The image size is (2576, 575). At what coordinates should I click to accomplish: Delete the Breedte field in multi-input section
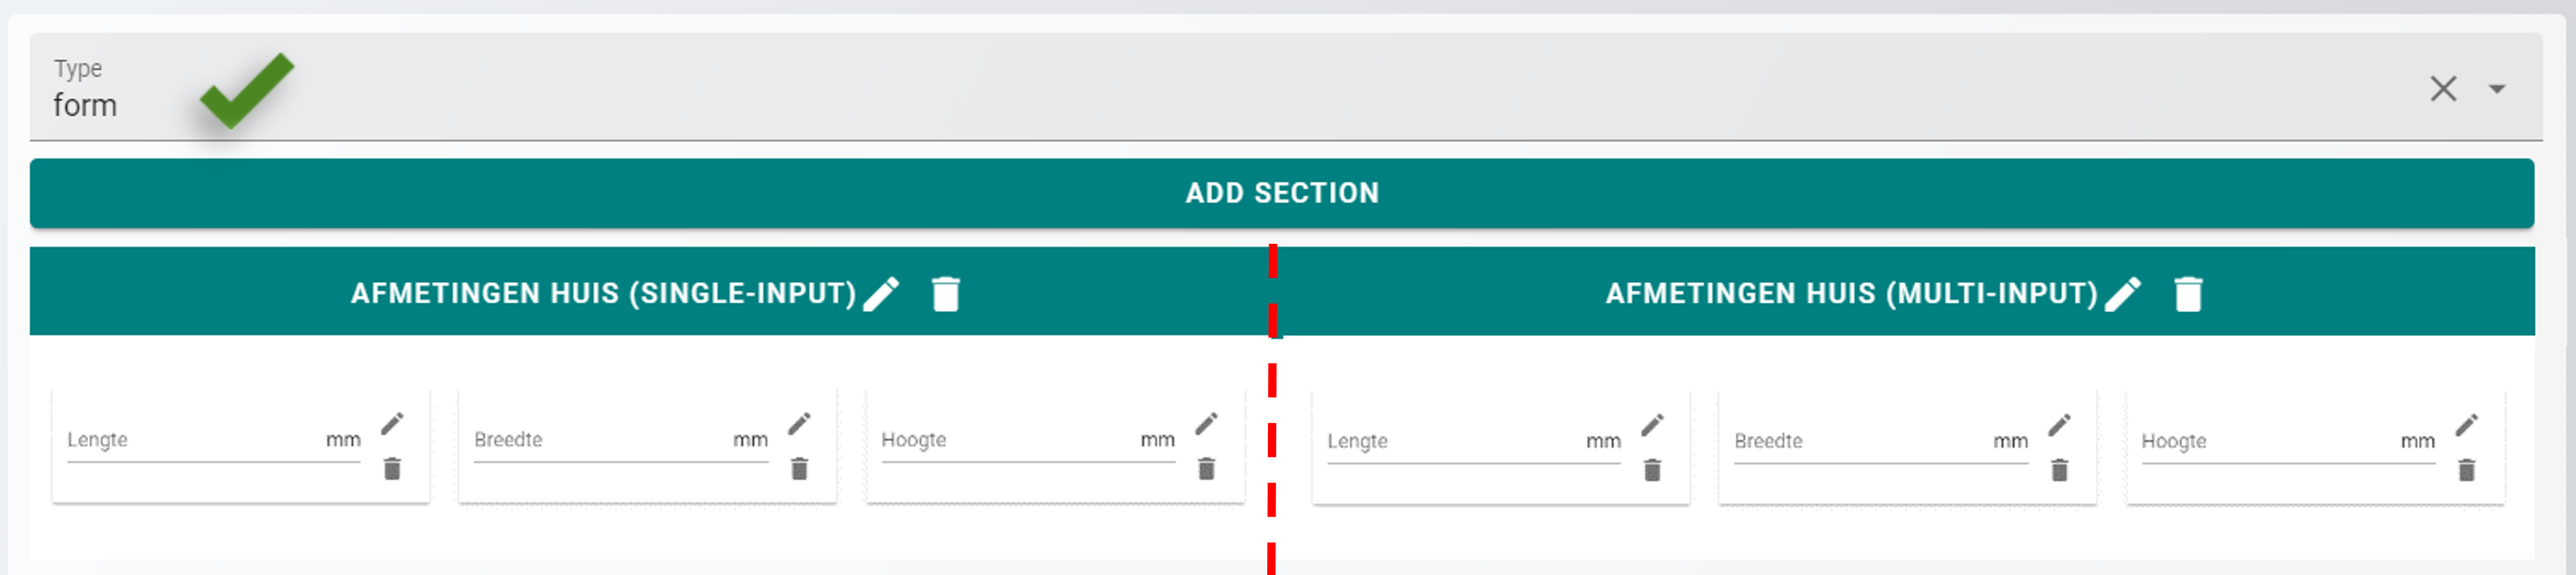pyautogui.click(x=2059, y=469)
